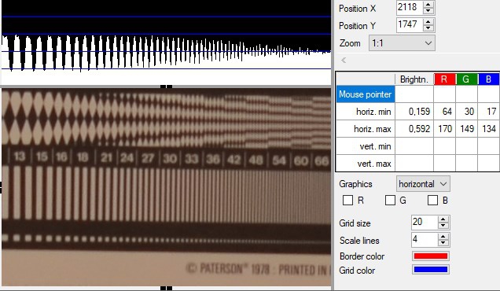
Task: Increase the Scale lines value
Action: (443, 236)
